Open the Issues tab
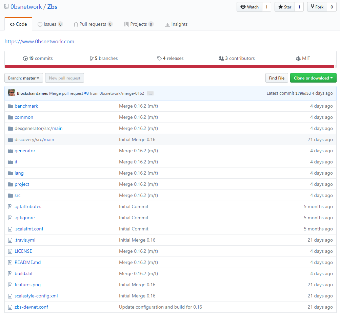The height and width of the screenshot is (313, 340). click(50, 24)
